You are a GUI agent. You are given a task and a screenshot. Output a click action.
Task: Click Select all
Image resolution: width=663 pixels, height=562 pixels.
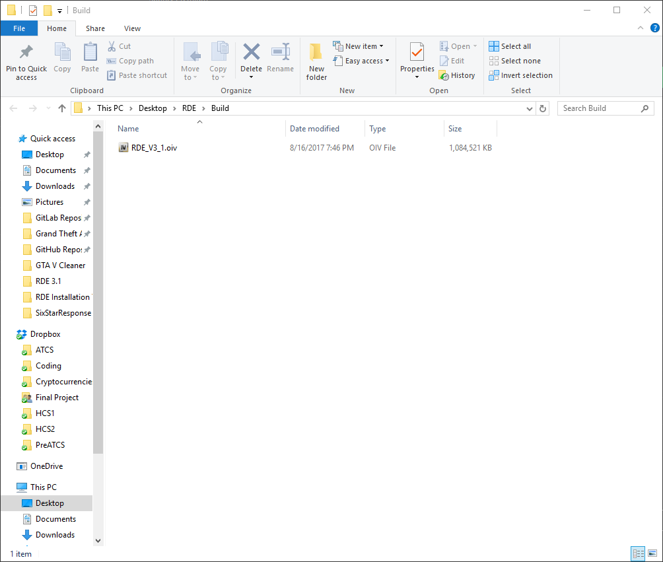click(510, 46)
